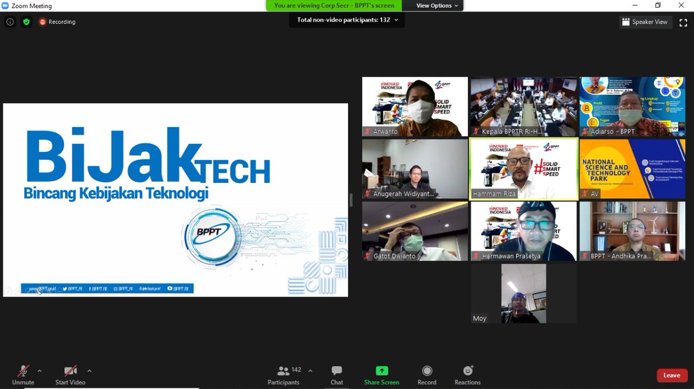
Task: Select Moy's video thumbnail
Action: point(523,293)
